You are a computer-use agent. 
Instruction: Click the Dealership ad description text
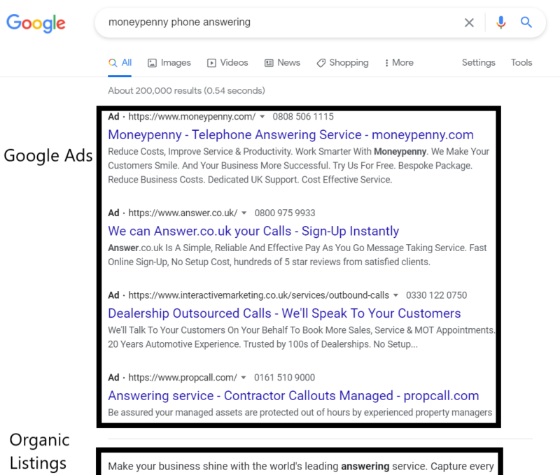click(x=302, y=337)
